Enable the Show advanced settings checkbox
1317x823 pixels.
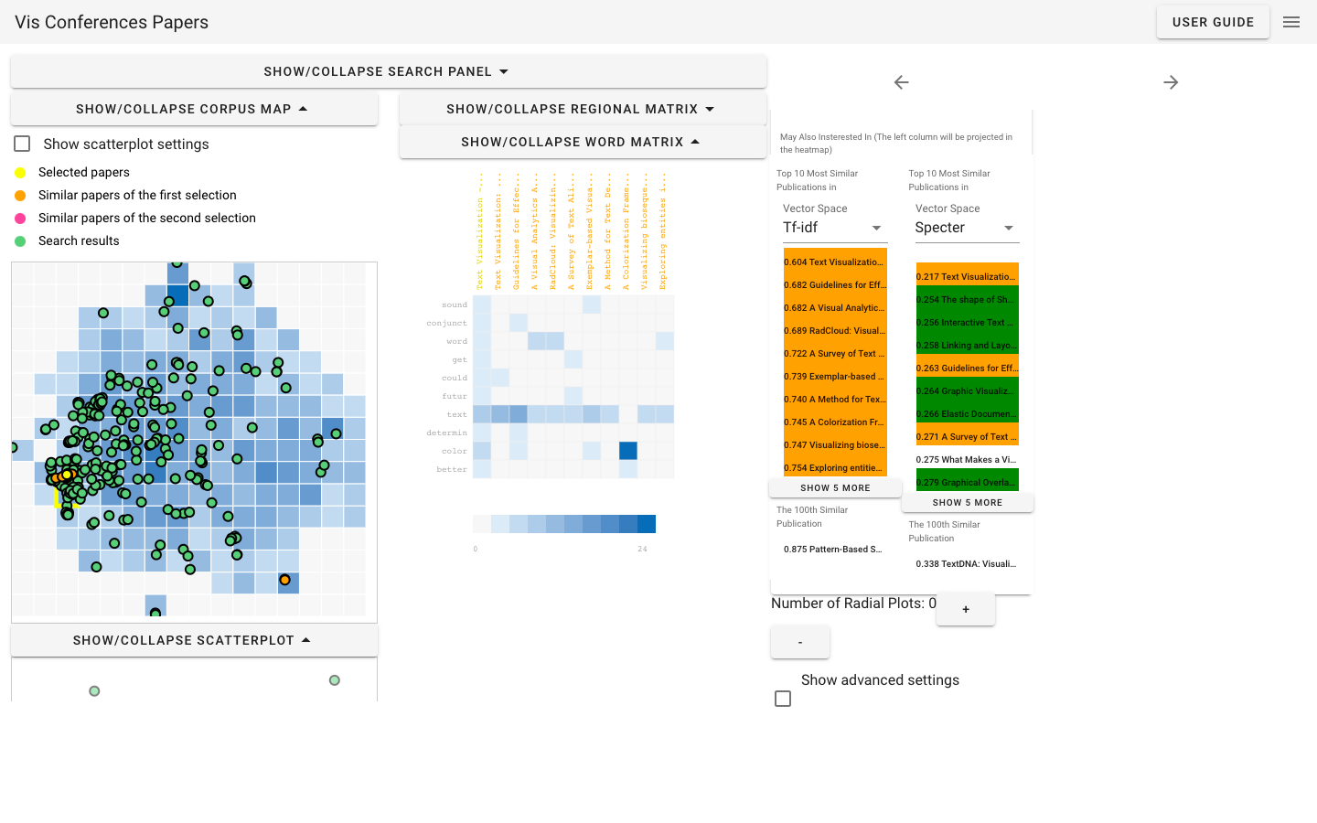point(783,699)
